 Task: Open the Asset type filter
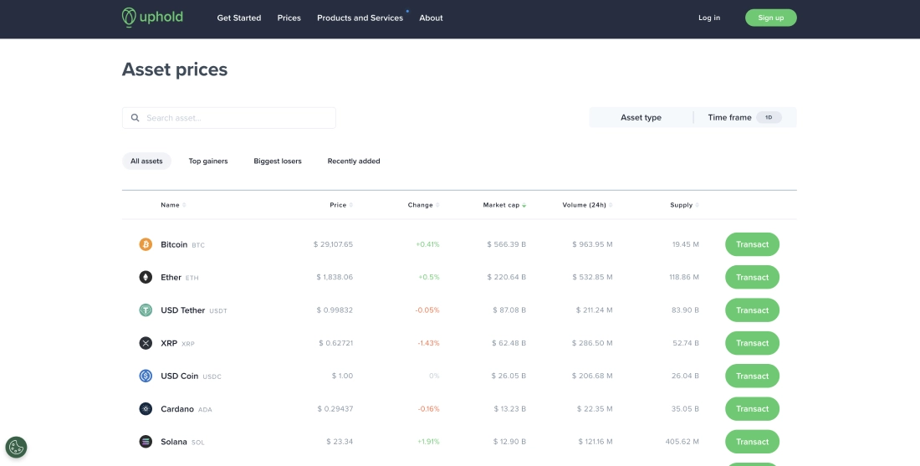point(641,117)
